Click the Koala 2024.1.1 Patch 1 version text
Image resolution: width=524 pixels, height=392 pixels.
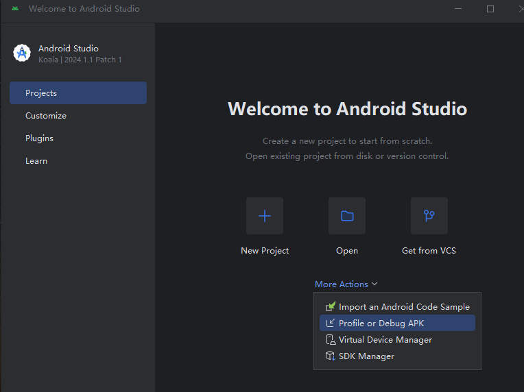click(x=80, y=60)
